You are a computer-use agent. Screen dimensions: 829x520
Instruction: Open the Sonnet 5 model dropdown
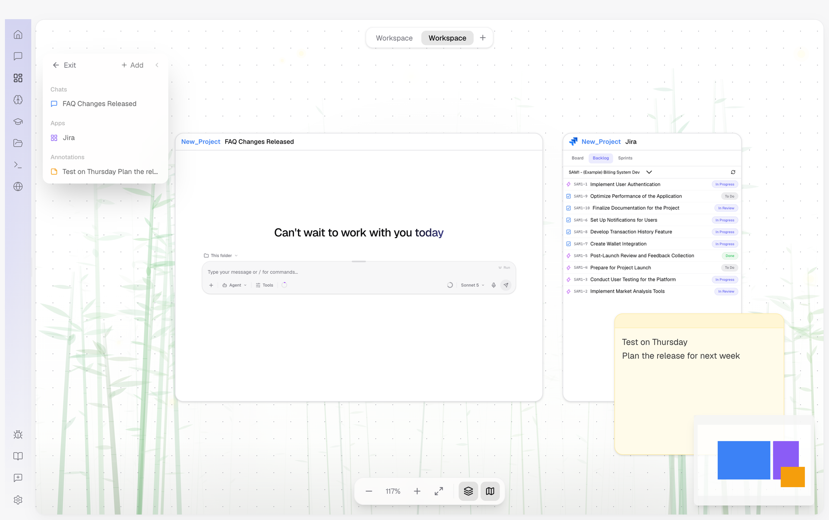tap(472, 285)
